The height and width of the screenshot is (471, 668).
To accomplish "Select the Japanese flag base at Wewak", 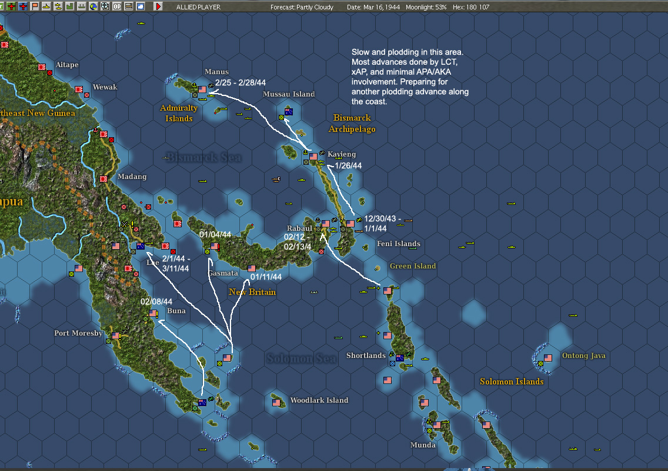I will pos(79,89).
